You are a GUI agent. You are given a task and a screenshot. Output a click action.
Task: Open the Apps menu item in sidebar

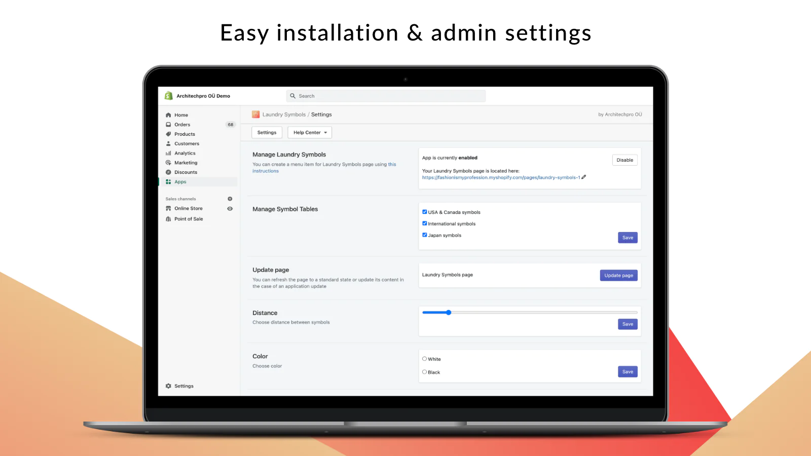[x=180, y=182]
